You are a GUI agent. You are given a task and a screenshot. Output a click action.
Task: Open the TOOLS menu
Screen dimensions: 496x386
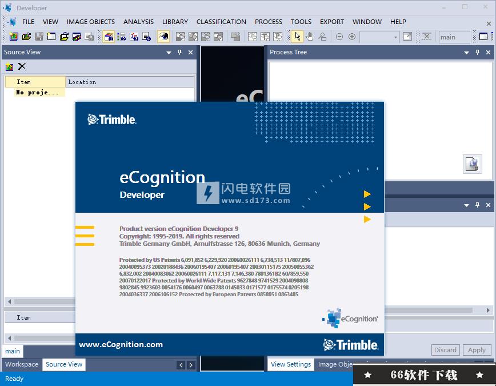coord(301,22)
